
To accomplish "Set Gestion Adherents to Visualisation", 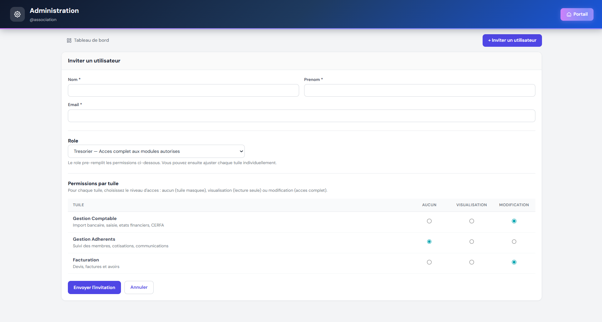I will (x=472, y=242).
